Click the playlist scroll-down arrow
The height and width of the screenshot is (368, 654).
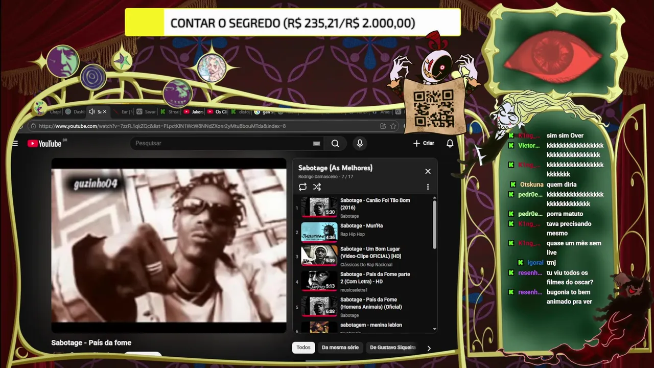pos(435,329)
